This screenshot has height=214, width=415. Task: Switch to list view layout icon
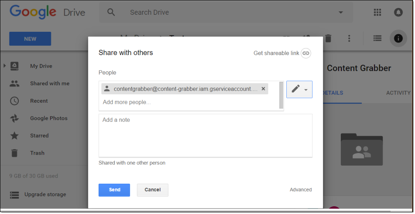[377, 38]
